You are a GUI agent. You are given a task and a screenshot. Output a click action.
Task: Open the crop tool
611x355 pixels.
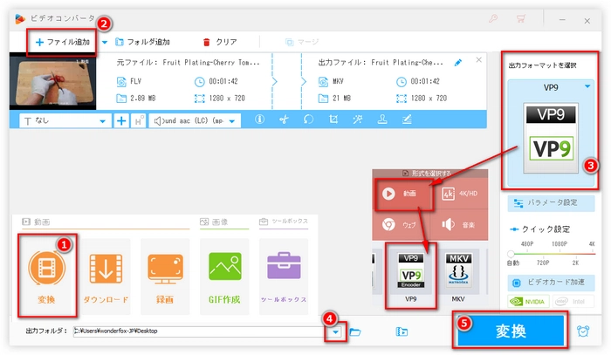333,120
